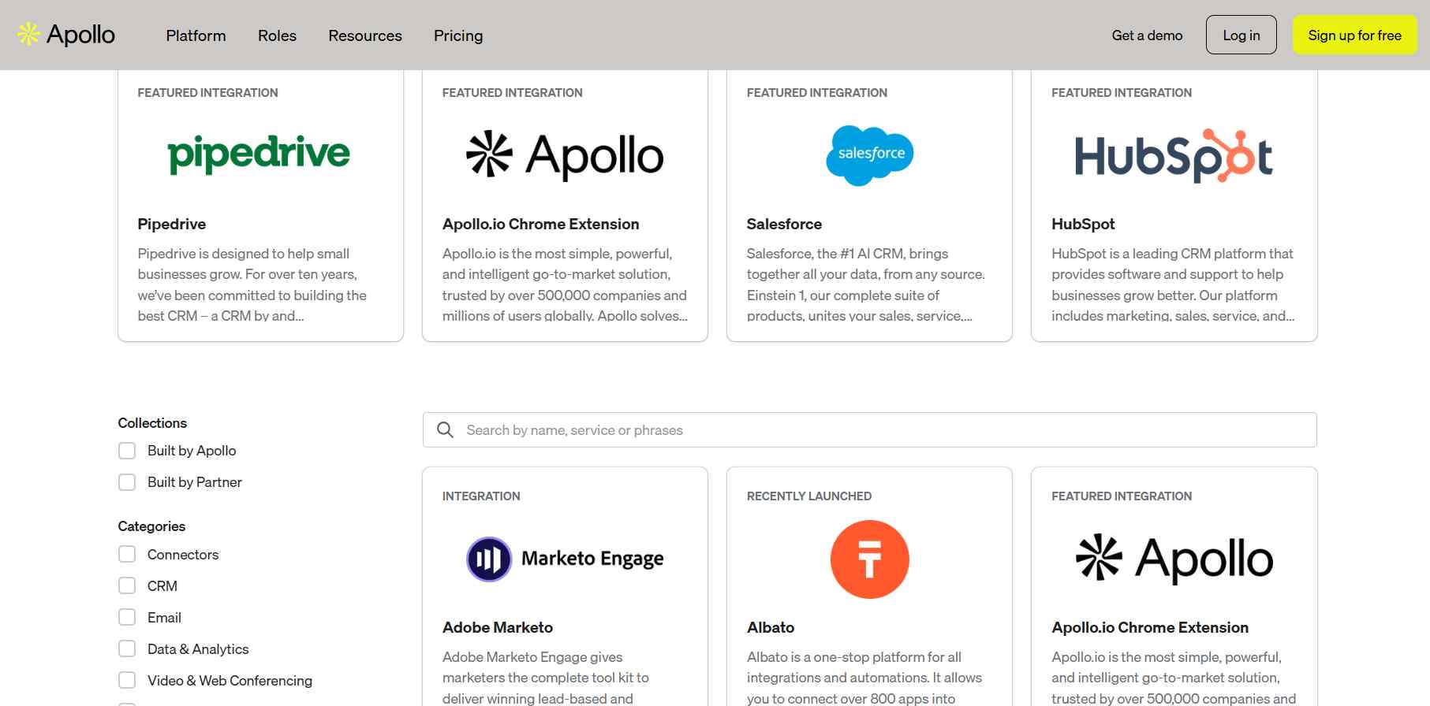Viewport: 1430px width, 706px height.
Task: Click the Categories heading text
Action: [x=151, y=526]
